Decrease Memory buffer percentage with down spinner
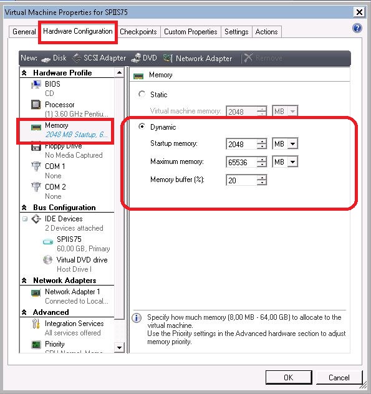This screenshot has width=371, height=394. point(262,183)
